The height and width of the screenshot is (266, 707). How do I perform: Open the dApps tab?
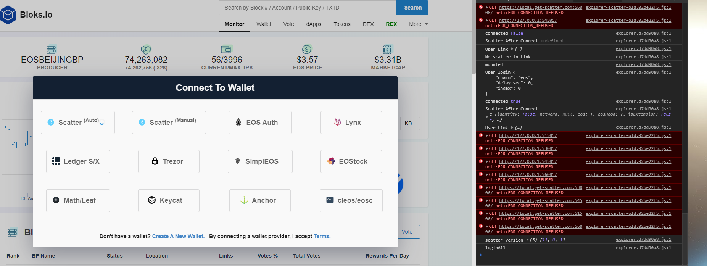314,24
